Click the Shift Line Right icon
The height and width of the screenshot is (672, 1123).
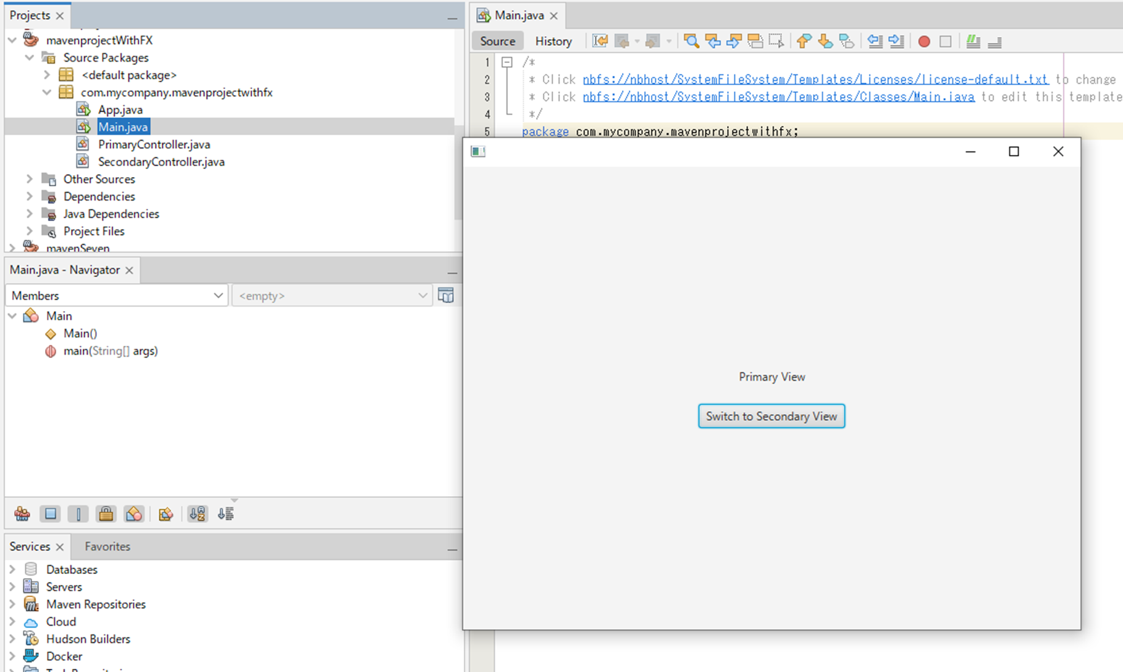click(896, 41)
